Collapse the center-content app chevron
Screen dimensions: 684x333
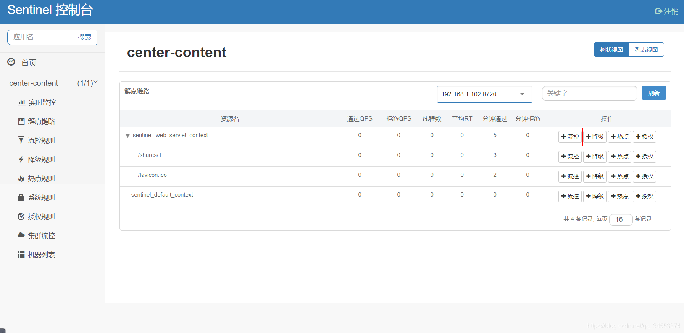[95, 82]
